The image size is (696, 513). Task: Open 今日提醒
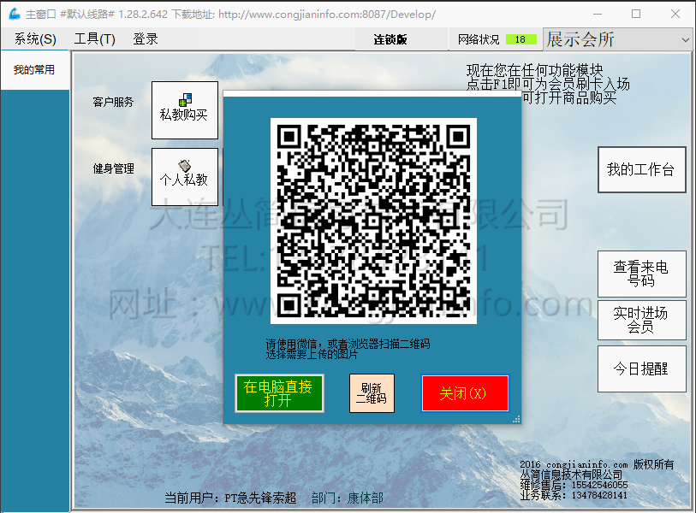point(641,369)
